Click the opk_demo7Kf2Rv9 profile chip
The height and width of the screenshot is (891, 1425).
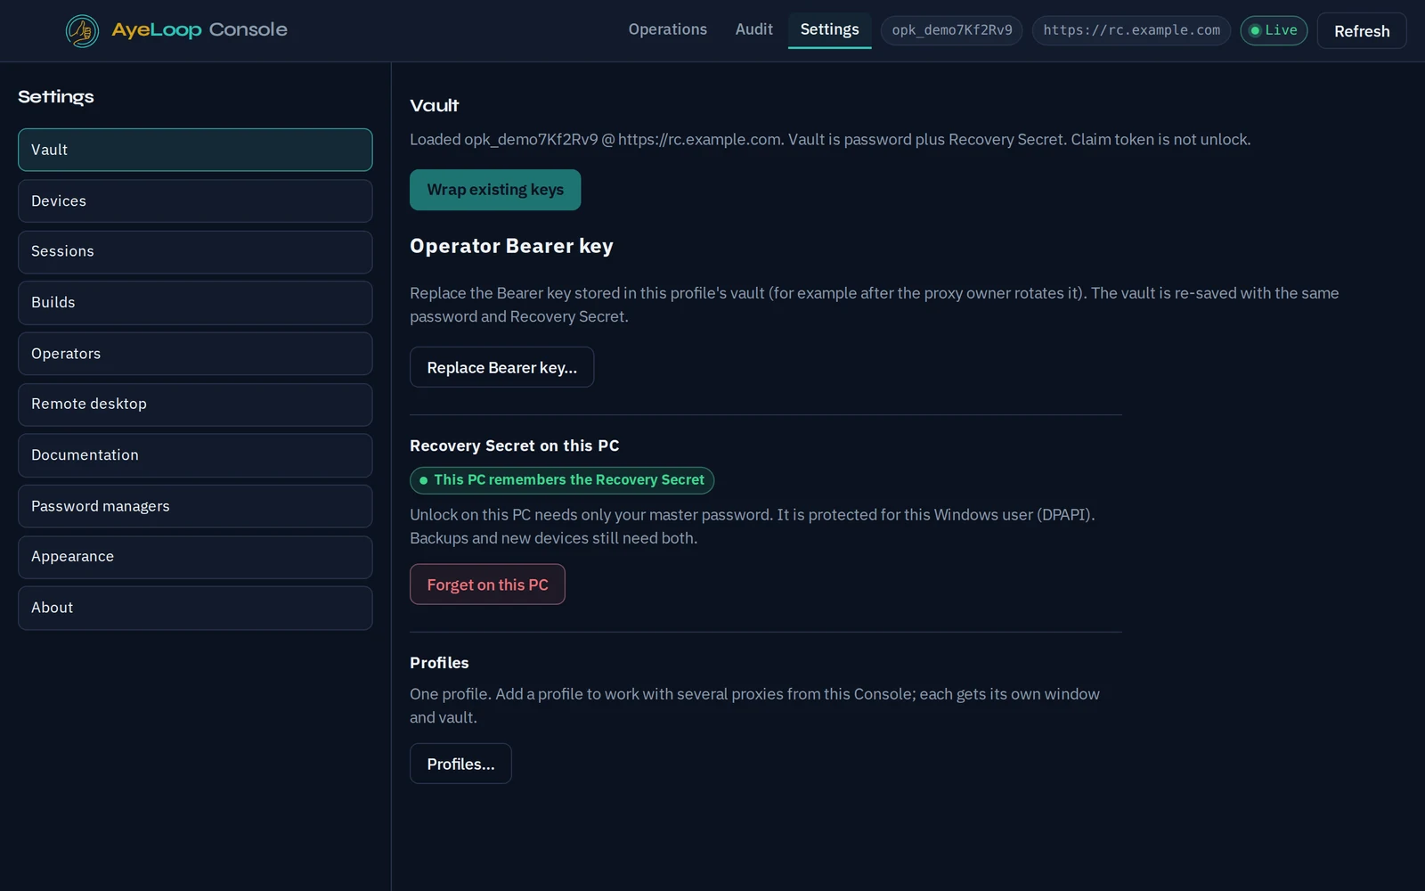coord(951,30)
